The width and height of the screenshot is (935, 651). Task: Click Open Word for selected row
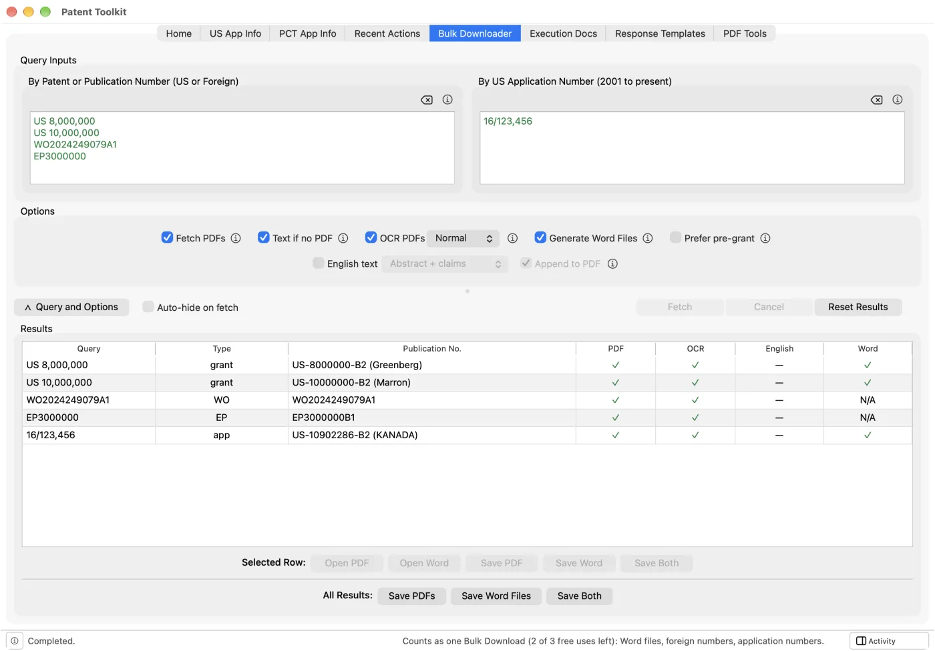(424, 563)
